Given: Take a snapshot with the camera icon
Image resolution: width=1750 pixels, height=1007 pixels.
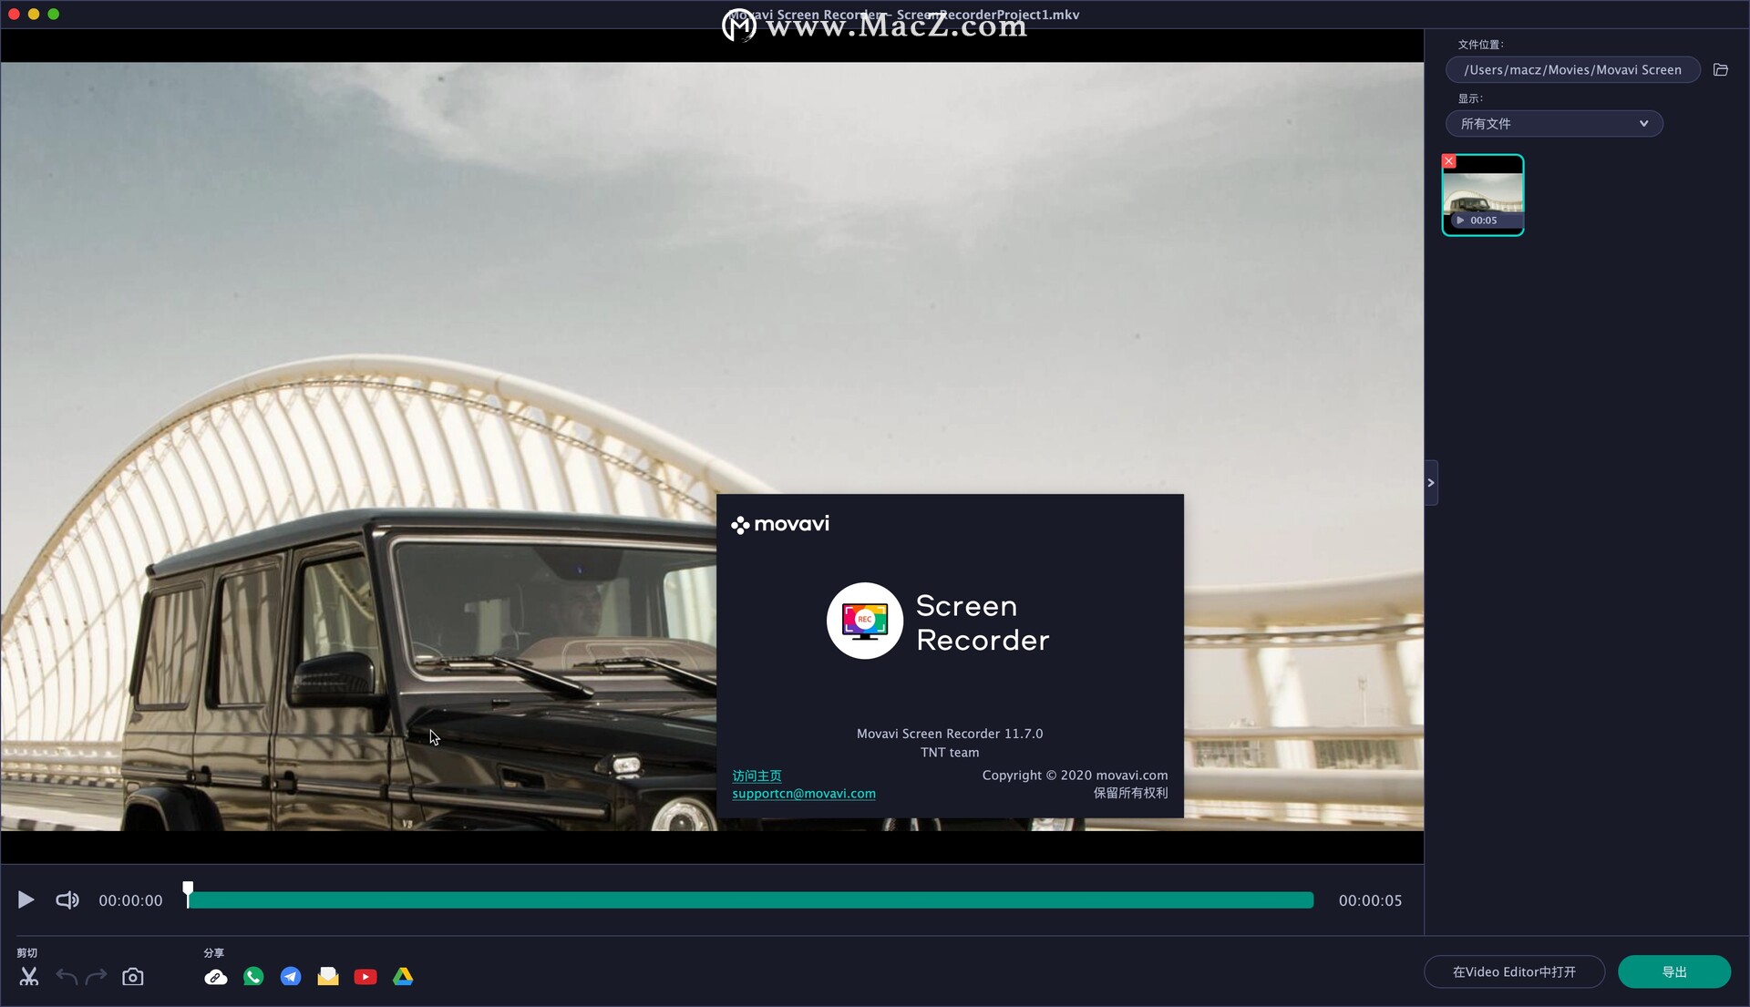Looking at the screenshot, I should (x=133, y=977).
